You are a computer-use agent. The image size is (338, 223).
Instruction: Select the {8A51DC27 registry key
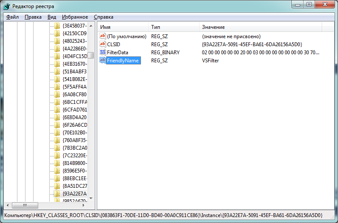(x=75, y=186)
